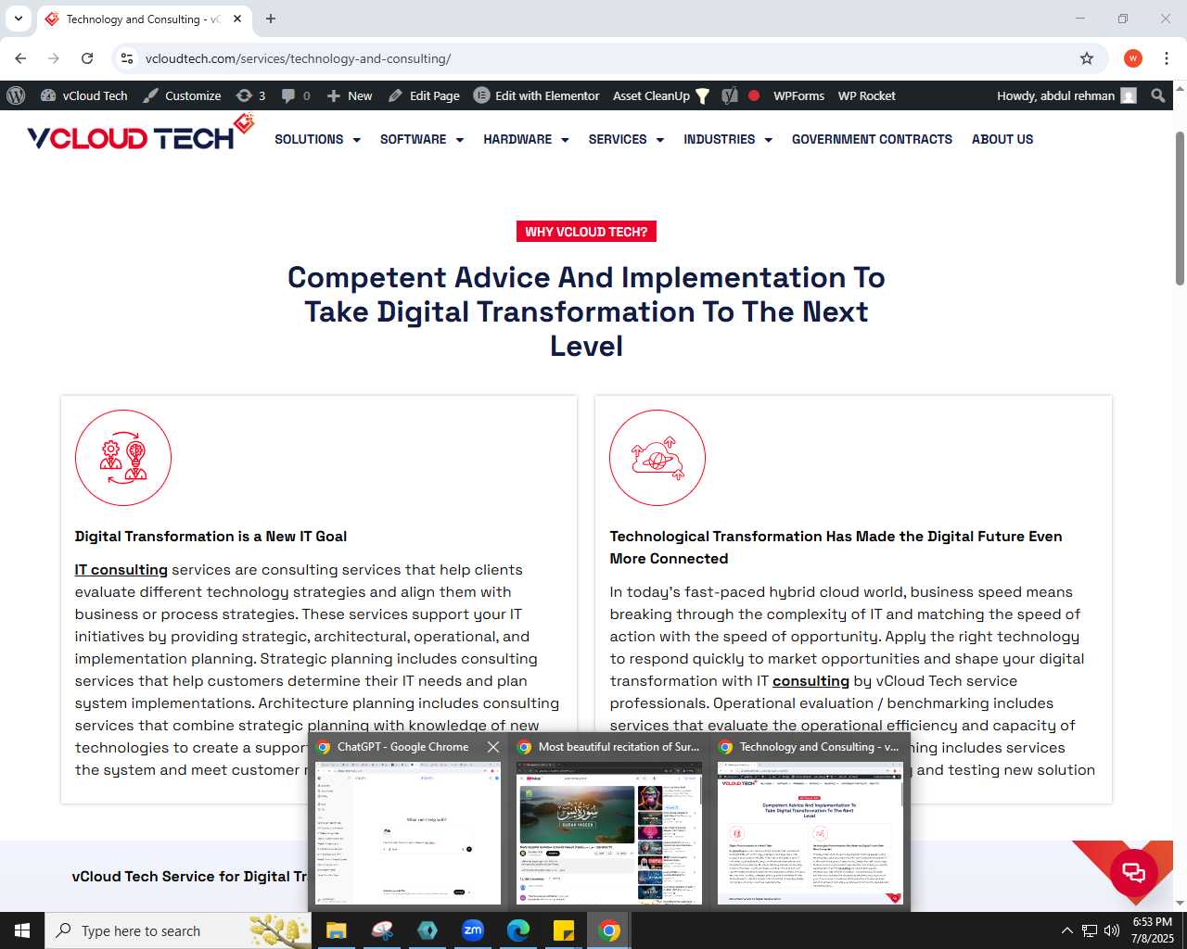The width and height of the screenshot is (1187, 949).
Task: Open File Explorer from taskbar
Action: click(x=336, y=930)
